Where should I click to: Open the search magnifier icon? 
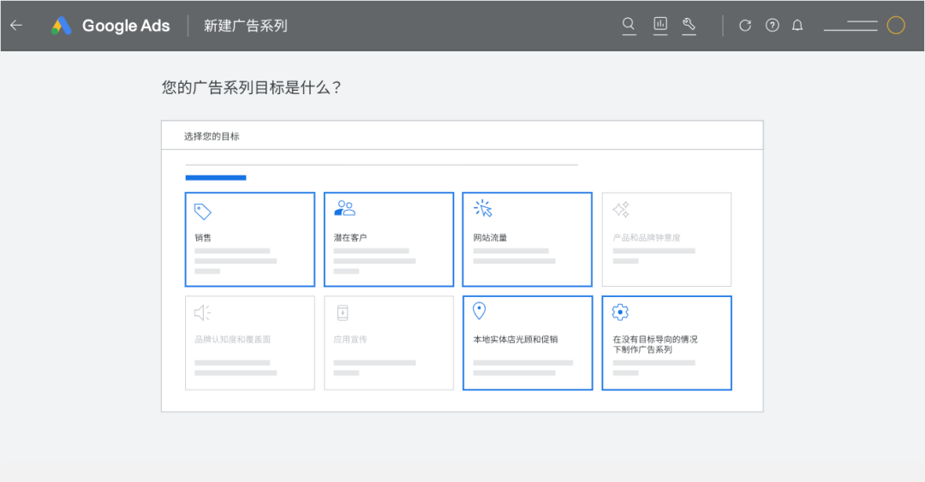pos(629,25)
